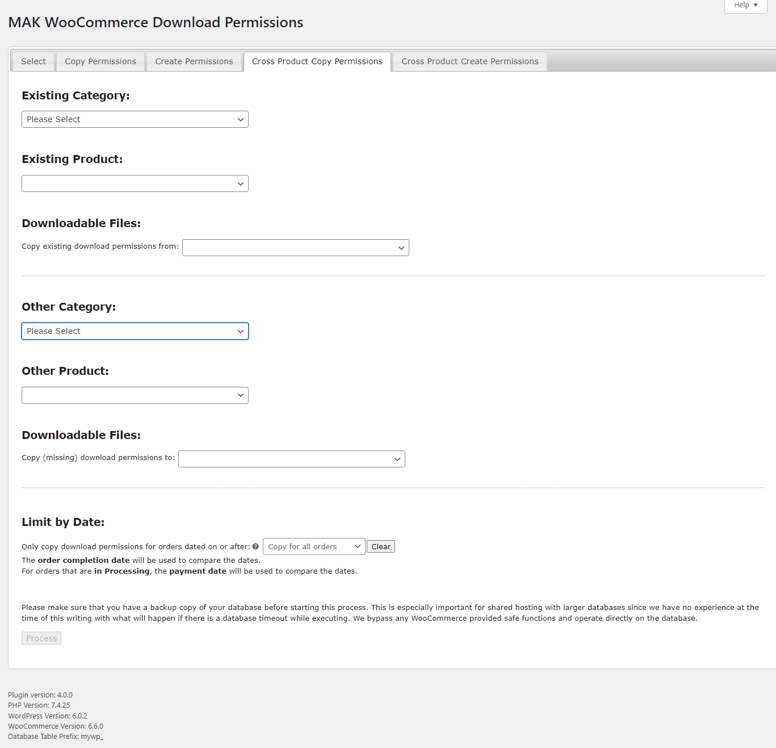Screen dimensions: 776x748
Task: Switch to the Select tab
Action: [33, 61]
